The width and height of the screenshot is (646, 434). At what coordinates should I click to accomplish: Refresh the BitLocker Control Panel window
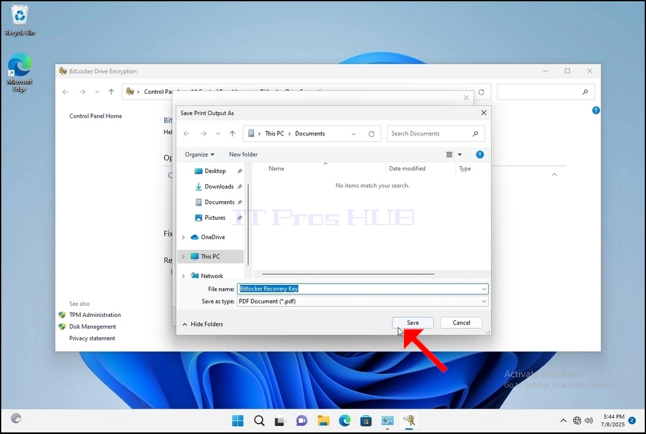481,92
